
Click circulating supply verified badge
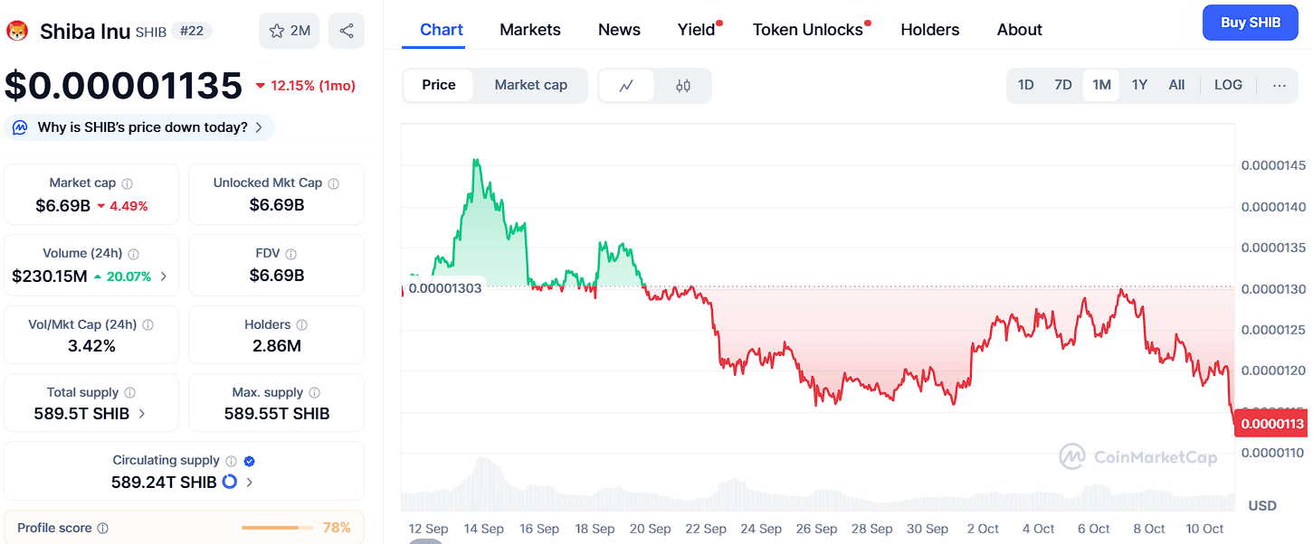pos(250,461)
